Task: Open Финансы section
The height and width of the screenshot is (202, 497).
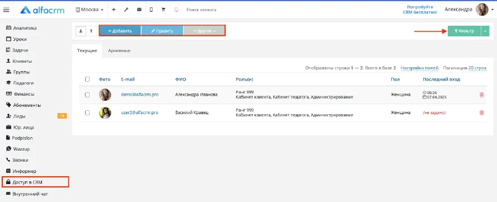Action: coord(20,94)
